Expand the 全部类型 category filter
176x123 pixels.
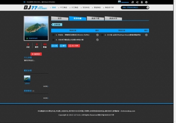point(57,25)
